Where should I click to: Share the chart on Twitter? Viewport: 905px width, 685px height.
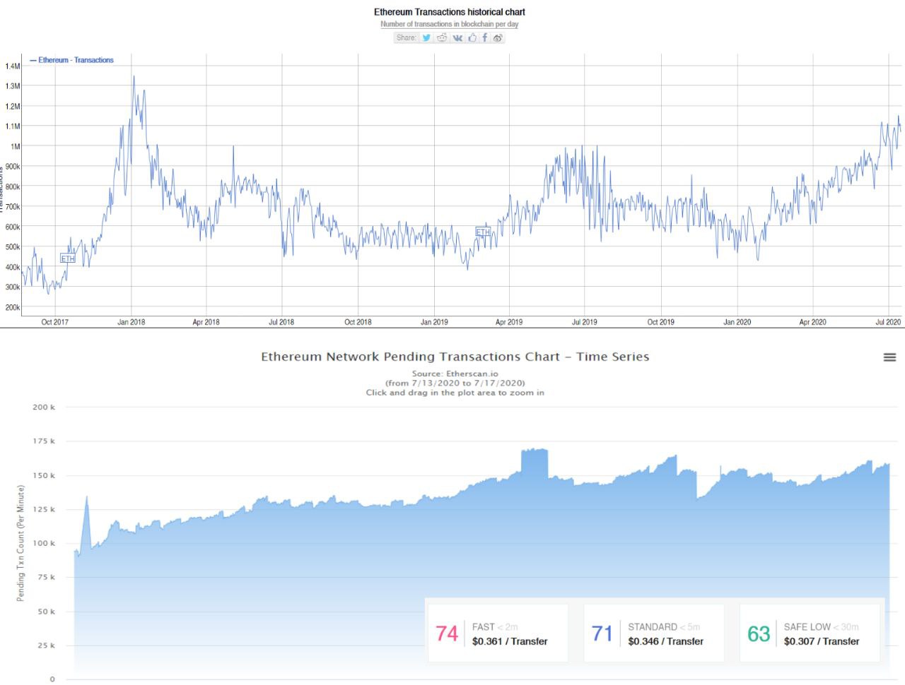pos(426,37)
